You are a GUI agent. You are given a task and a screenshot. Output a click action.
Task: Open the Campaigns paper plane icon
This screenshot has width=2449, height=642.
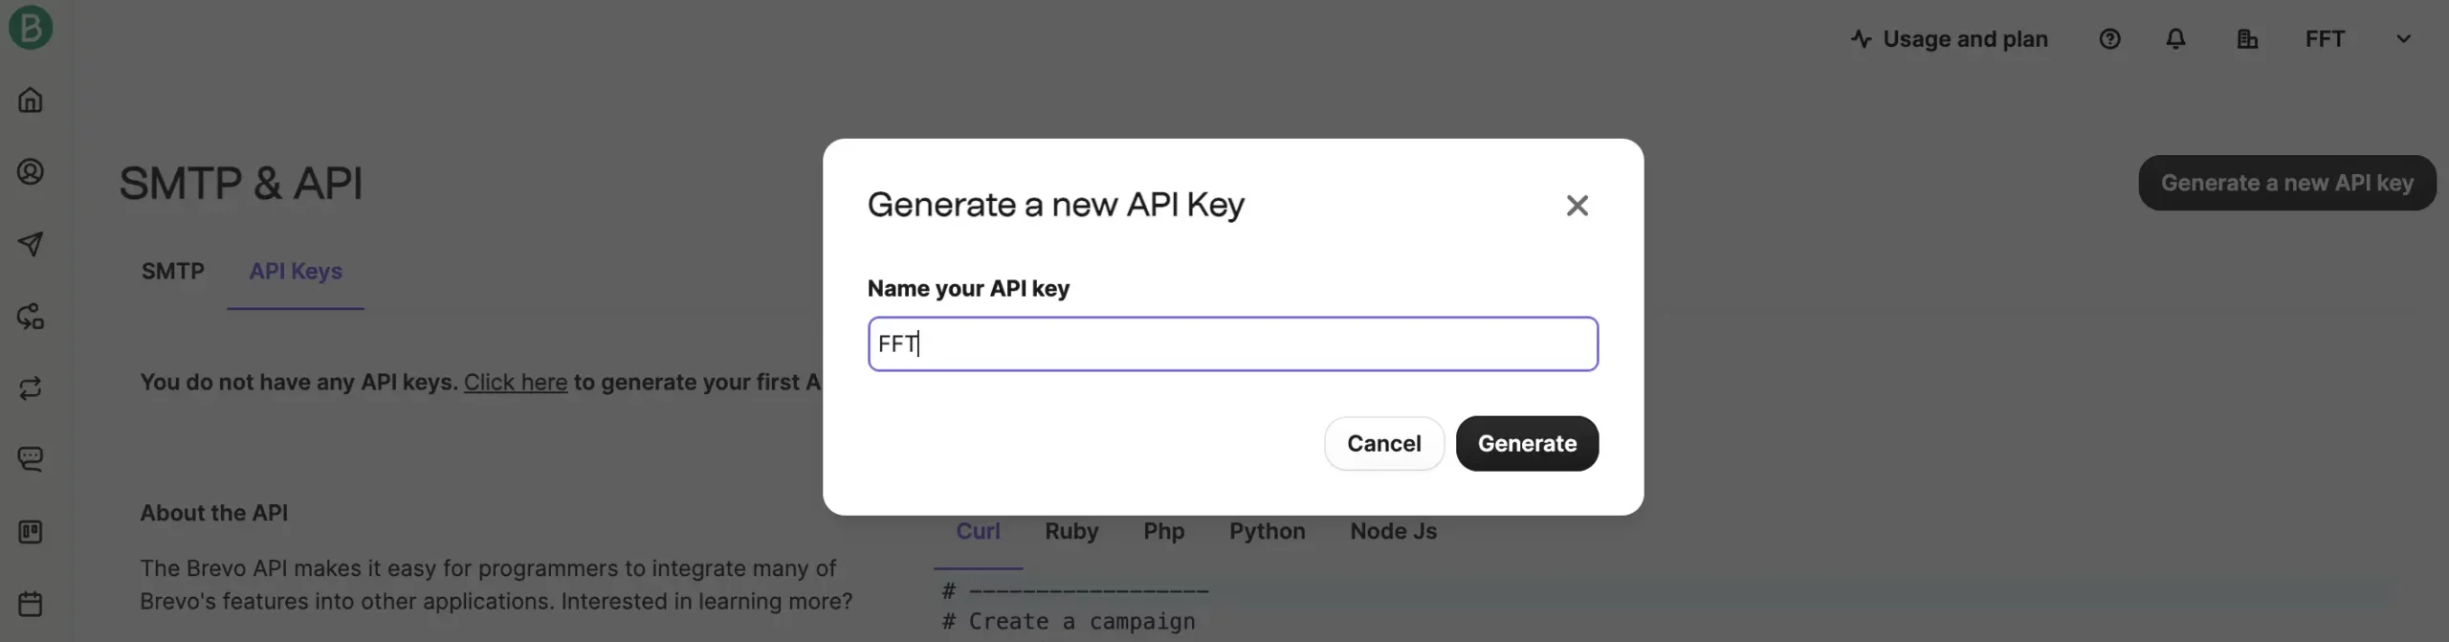tap(31, 244)
